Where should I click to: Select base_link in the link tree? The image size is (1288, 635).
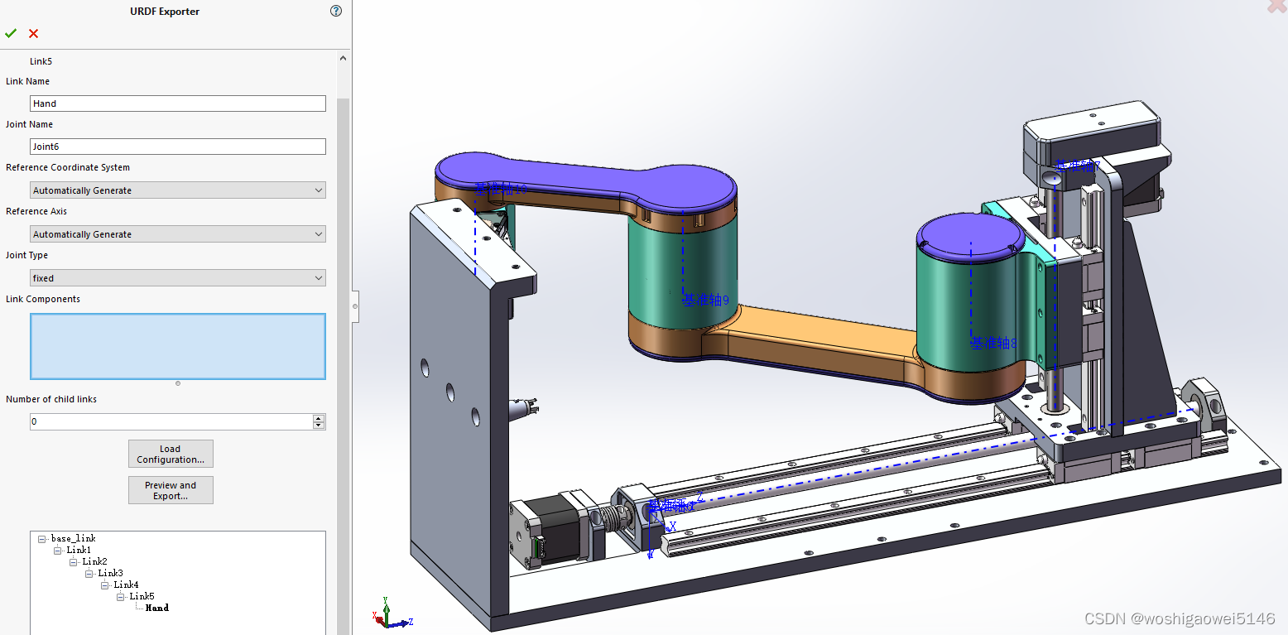tap(74, 538)
